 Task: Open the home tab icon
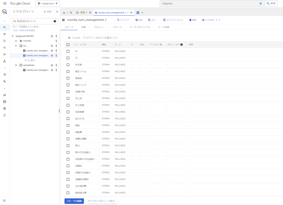64,13
